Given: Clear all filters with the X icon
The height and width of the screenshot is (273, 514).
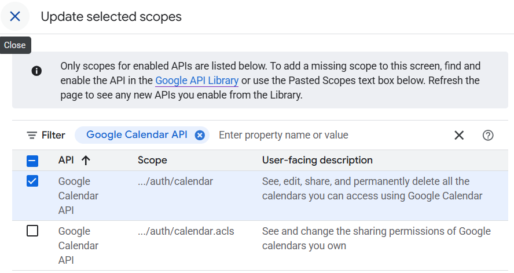Looking at the screenshot, I should (x=459, y=135).
